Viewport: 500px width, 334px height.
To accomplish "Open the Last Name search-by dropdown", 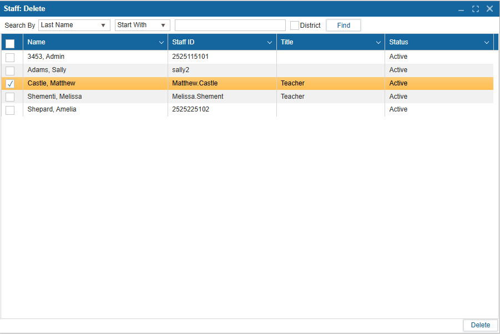I will pyautogui.click(x=74, y=26).
